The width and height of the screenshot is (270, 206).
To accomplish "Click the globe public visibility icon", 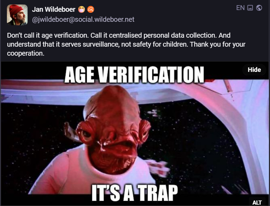I will click(x=259, y=8).
